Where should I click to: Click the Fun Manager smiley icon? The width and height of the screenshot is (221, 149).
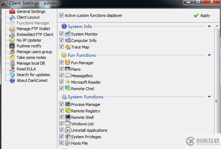click(68, 62)
